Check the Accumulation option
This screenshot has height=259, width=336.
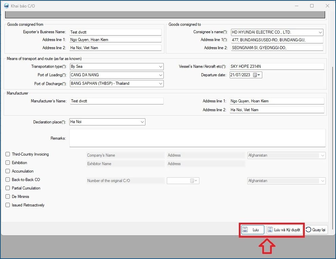8,171
